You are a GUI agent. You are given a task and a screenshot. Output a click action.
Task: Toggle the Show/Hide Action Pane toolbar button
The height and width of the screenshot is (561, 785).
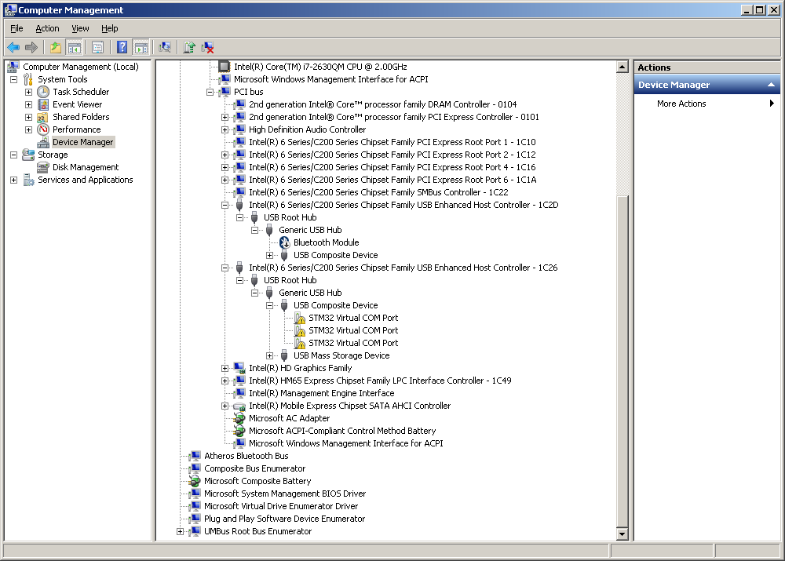(141, 48)
